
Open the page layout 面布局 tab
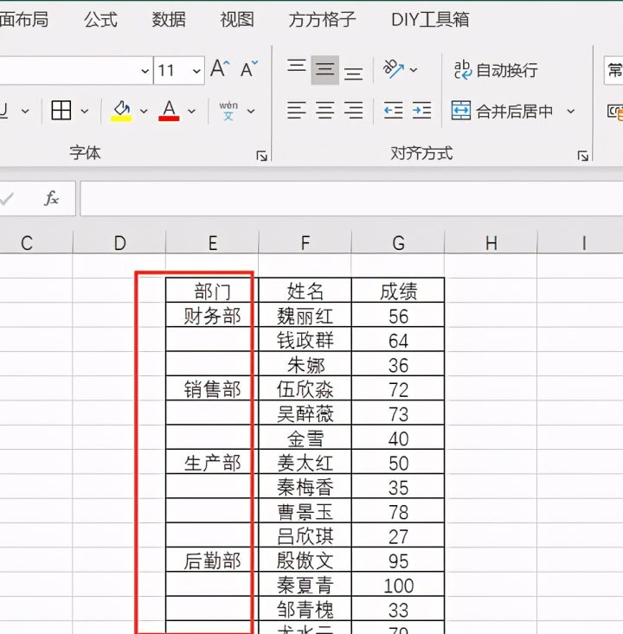click(x=24, y=19)
